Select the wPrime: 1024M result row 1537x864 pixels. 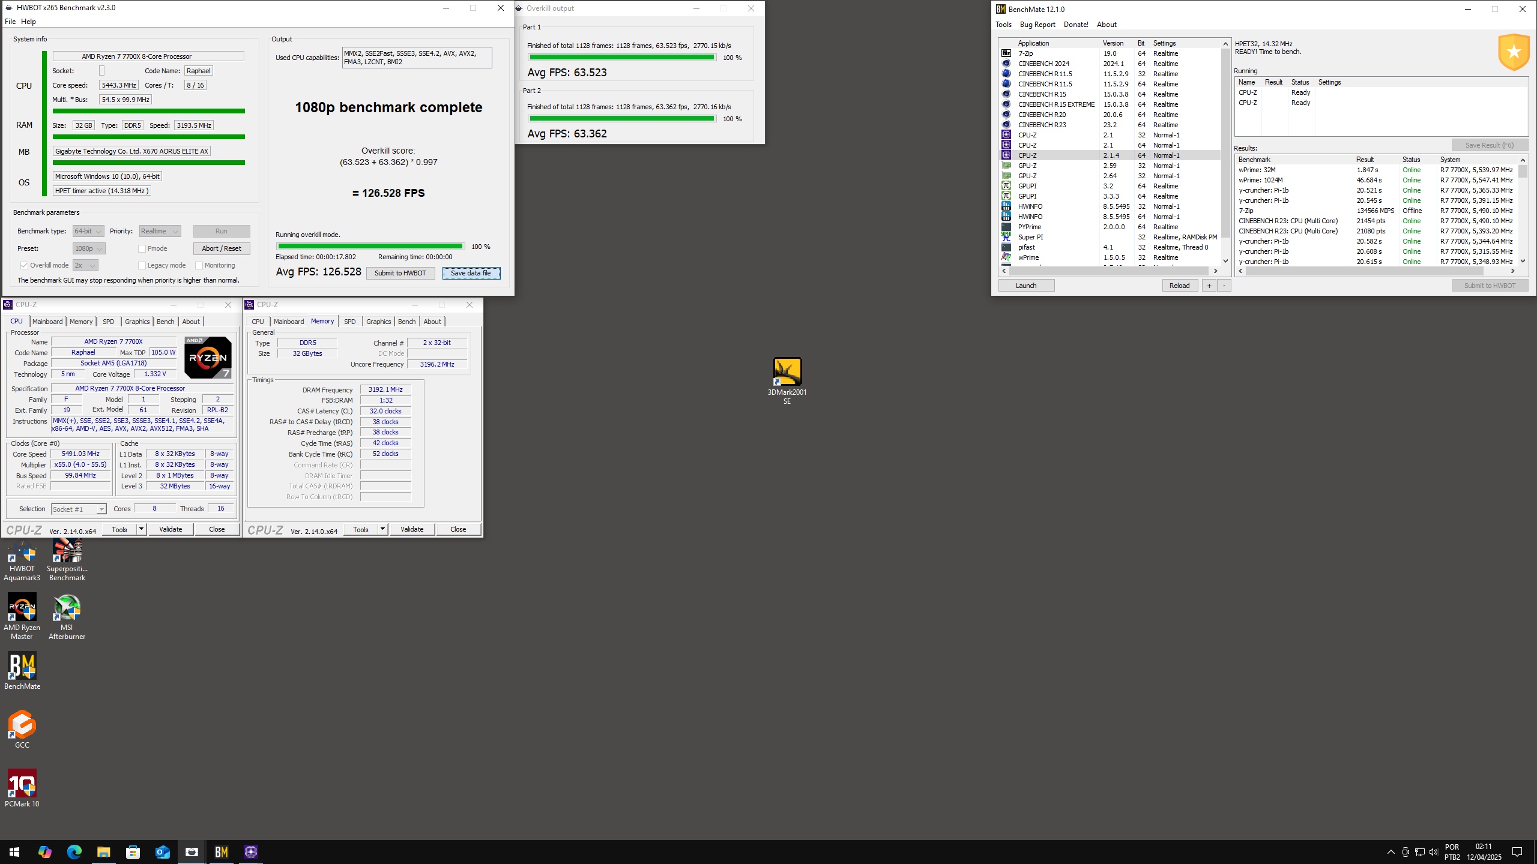coord(1376,180)
